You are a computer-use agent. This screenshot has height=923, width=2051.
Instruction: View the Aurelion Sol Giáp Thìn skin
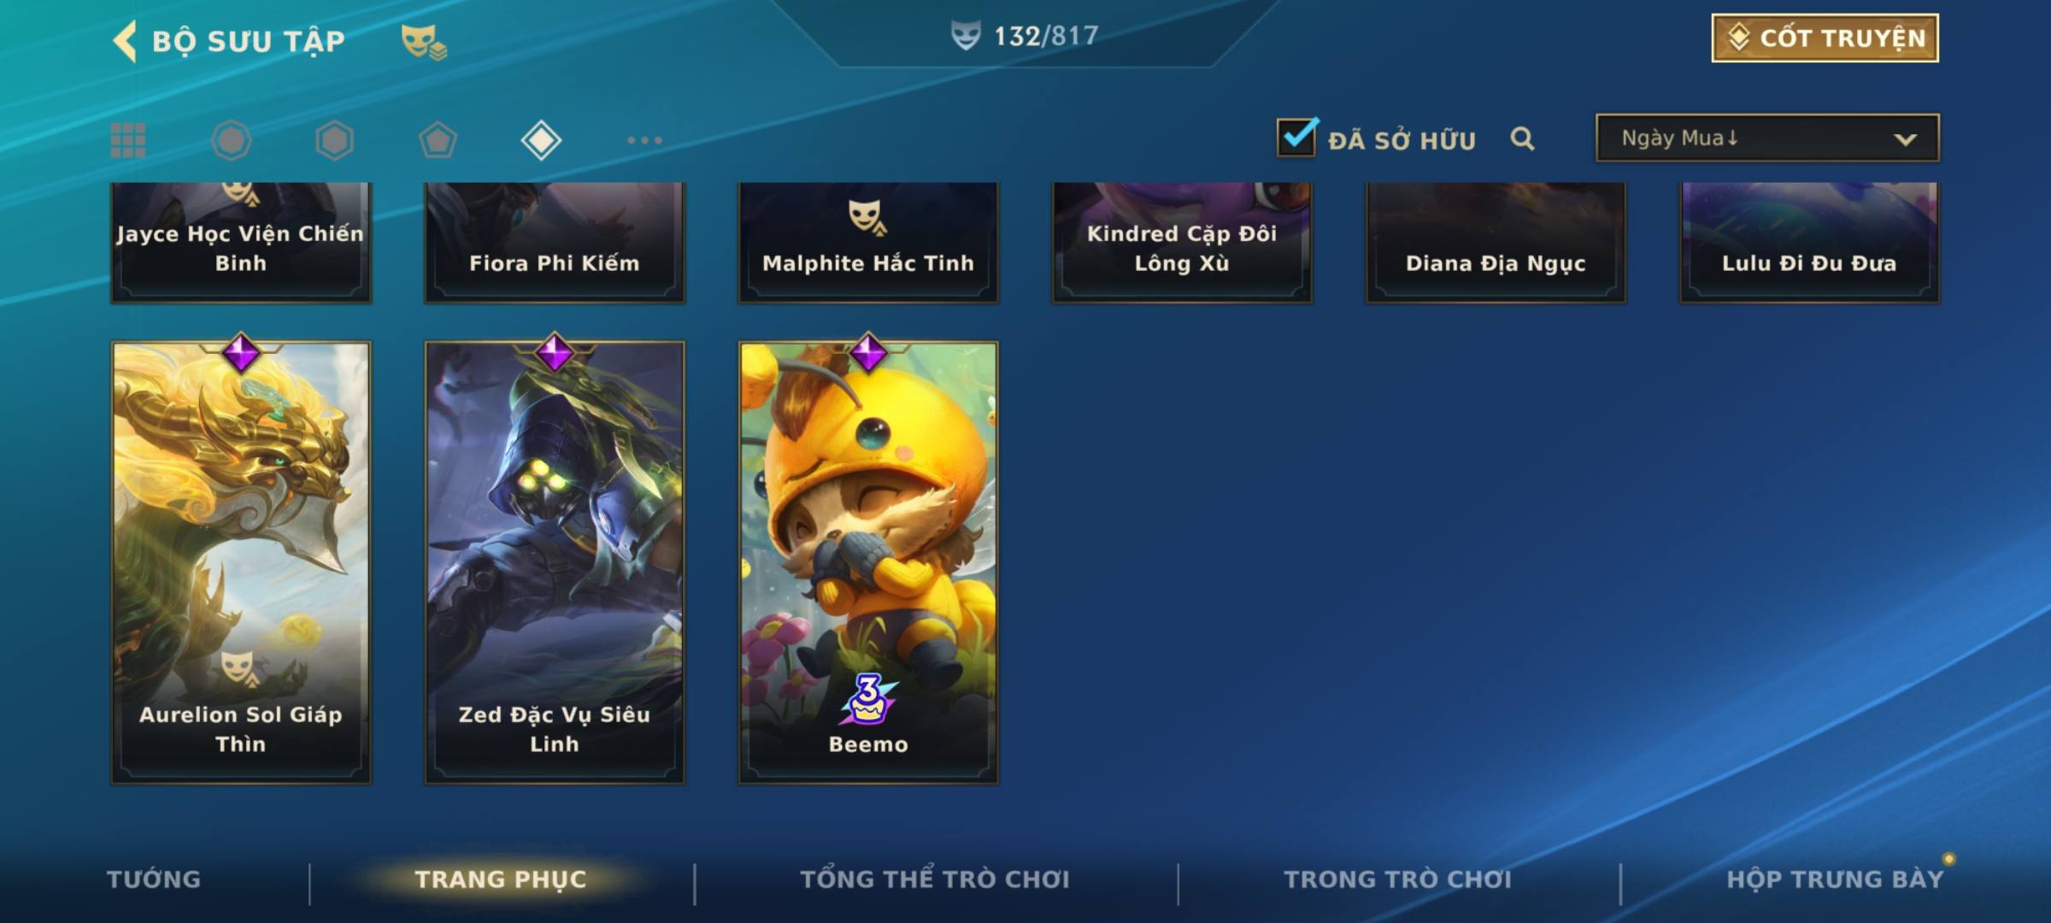241,562
